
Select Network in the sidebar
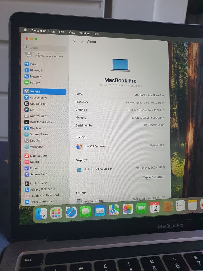click(x=33, y=76)
